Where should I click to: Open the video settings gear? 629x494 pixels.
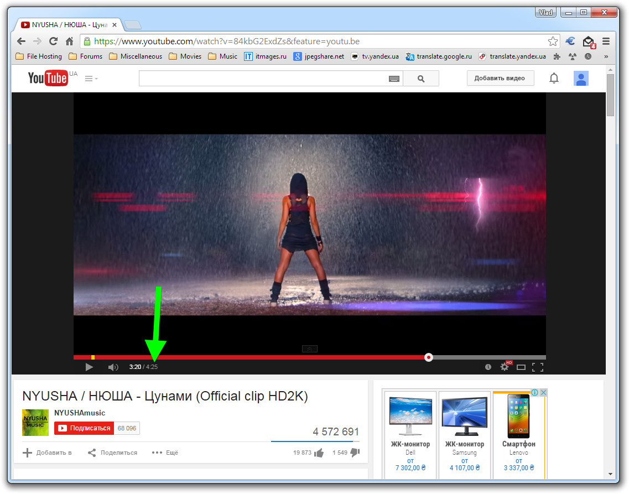point(505,367)
